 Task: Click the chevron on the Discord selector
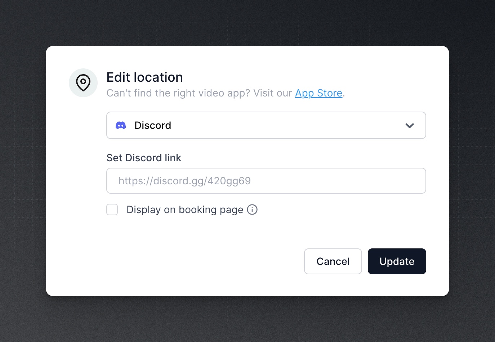pyautogui.click(x=409, y=125)
